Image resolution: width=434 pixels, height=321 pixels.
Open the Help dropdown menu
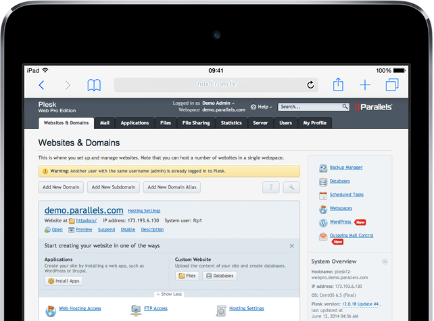click(262, 107)
